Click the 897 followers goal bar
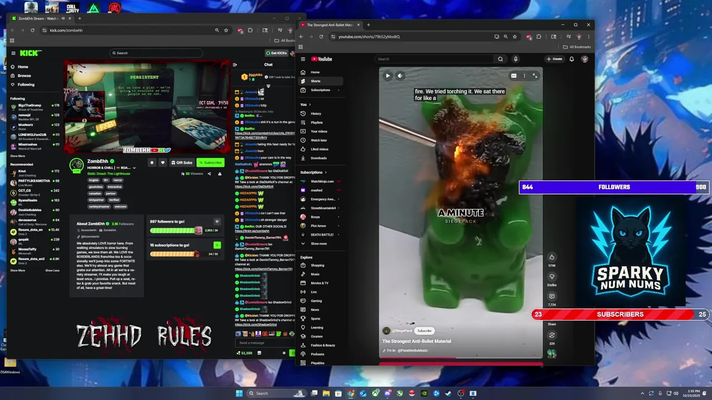The height and width of the screenshot is (400, 712). (176, 230)
